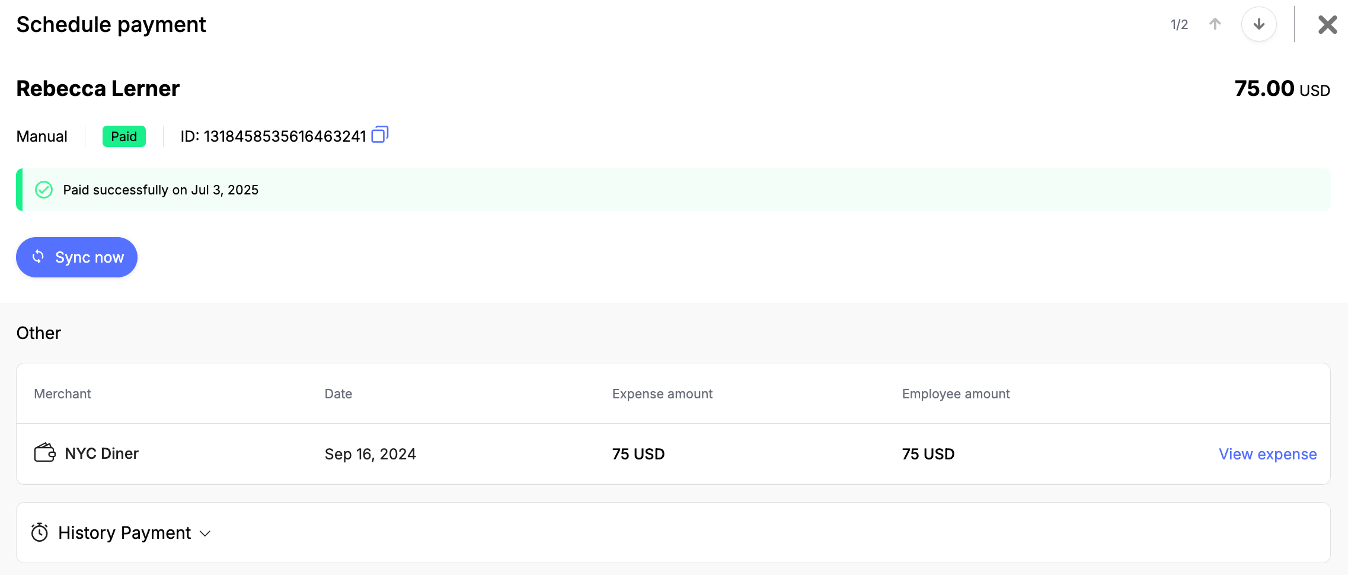
Task: Click the payment ID number text
Action: (x=285, y=136)
